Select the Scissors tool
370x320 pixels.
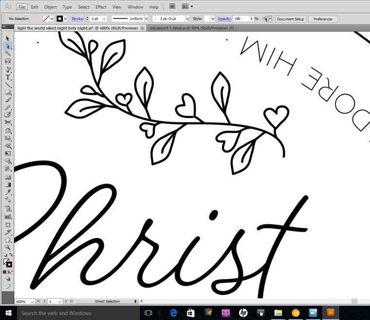tap(8, 122)
